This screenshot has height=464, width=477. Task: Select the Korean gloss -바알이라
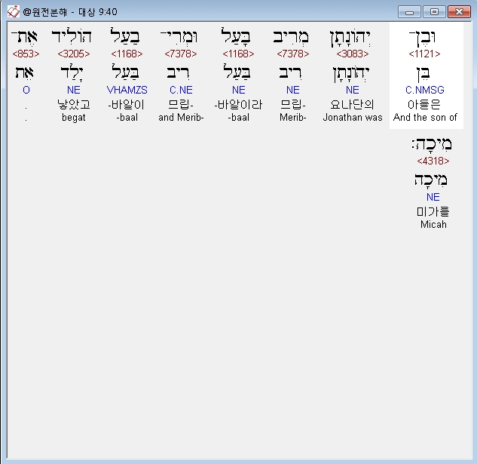click(x=238, y=105)
